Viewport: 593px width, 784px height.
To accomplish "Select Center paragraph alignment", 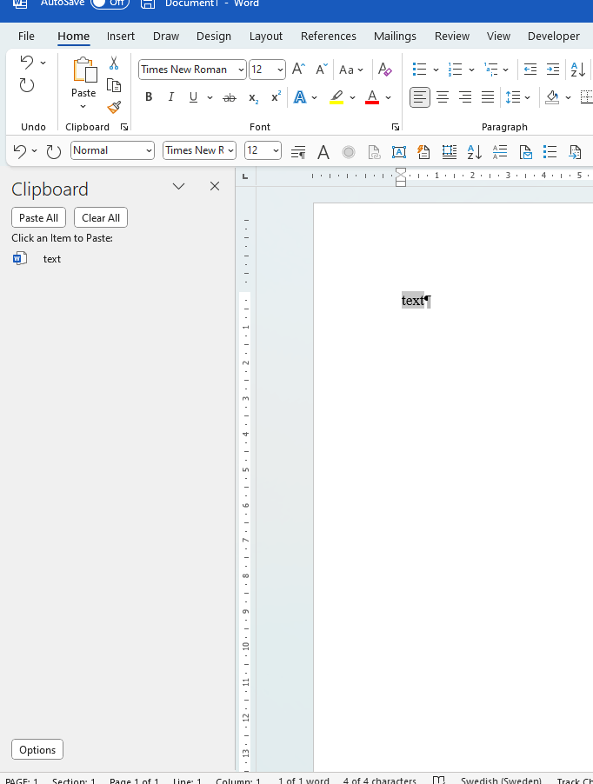I will (x=443, y=97).
